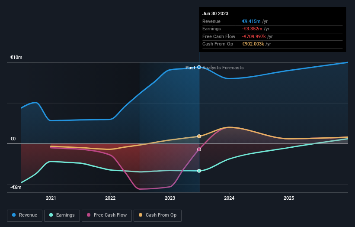Click the Free Cash Flow row label in tooltip
The image size is (355, 227).
[x=219, y=36]
